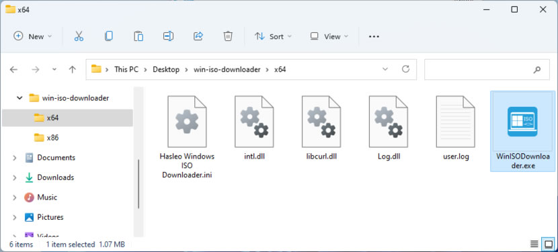This screenshot has height=252, width=558.
Task: Click x64 in address breadcrumb
Action: [280, 69]
